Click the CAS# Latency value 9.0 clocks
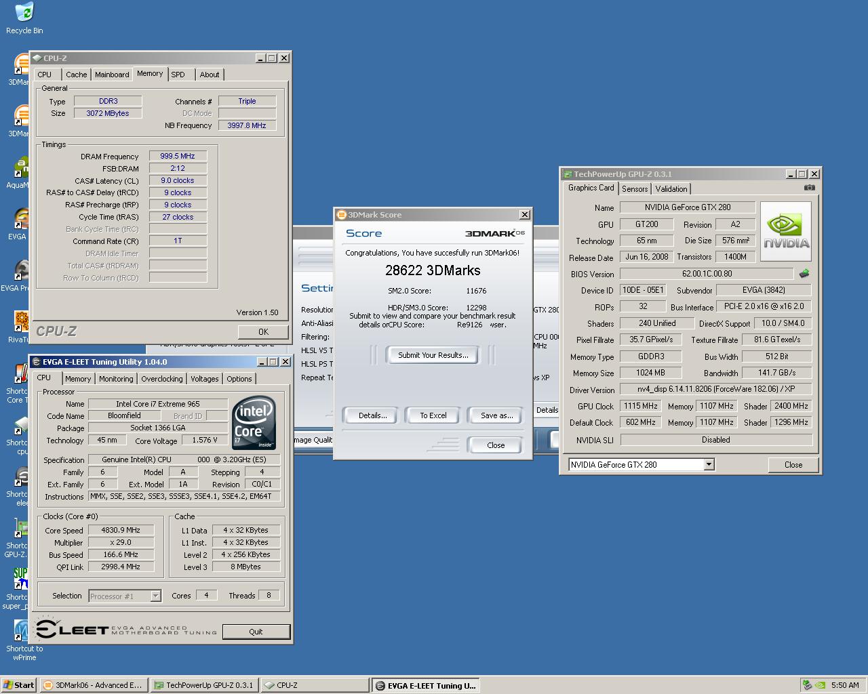Screen dimensions: 868x694 coord(178,180)
